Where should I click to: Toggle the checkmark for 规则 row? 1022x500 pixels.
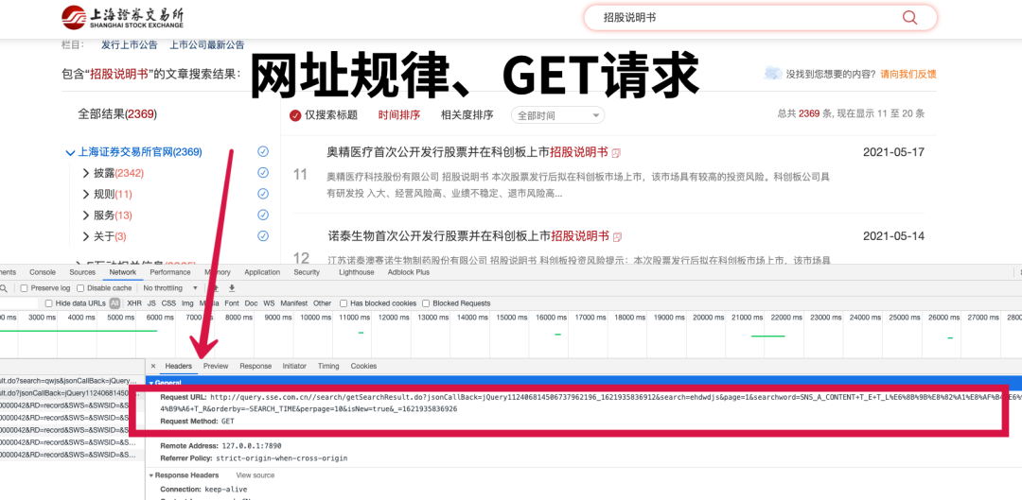(x=263, y=194)
